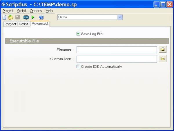Browse for the Custom Icon file
174x131 pixels.
(163, 59)
